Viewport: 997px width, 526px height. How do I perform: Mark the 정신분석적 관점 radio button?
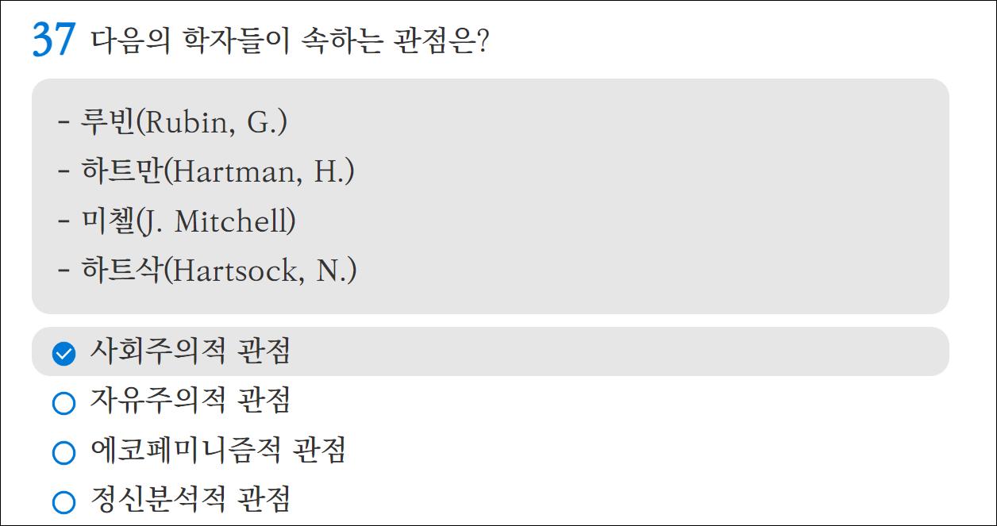pos(64,502)
